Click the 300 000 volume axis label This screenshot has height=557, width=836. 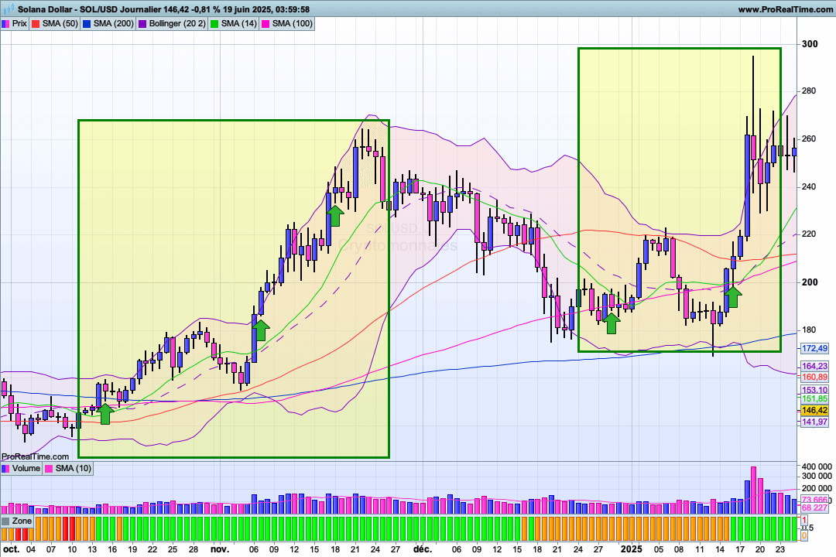(817, 477)
